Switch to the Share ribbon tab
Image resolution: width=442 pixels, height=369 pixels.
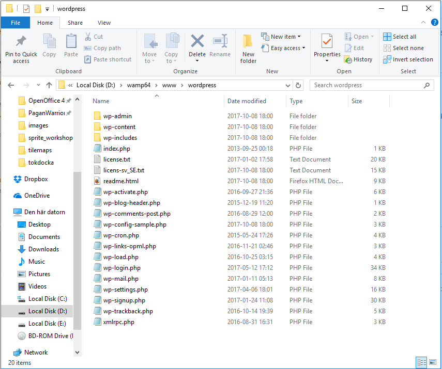[x=75, y=23]
